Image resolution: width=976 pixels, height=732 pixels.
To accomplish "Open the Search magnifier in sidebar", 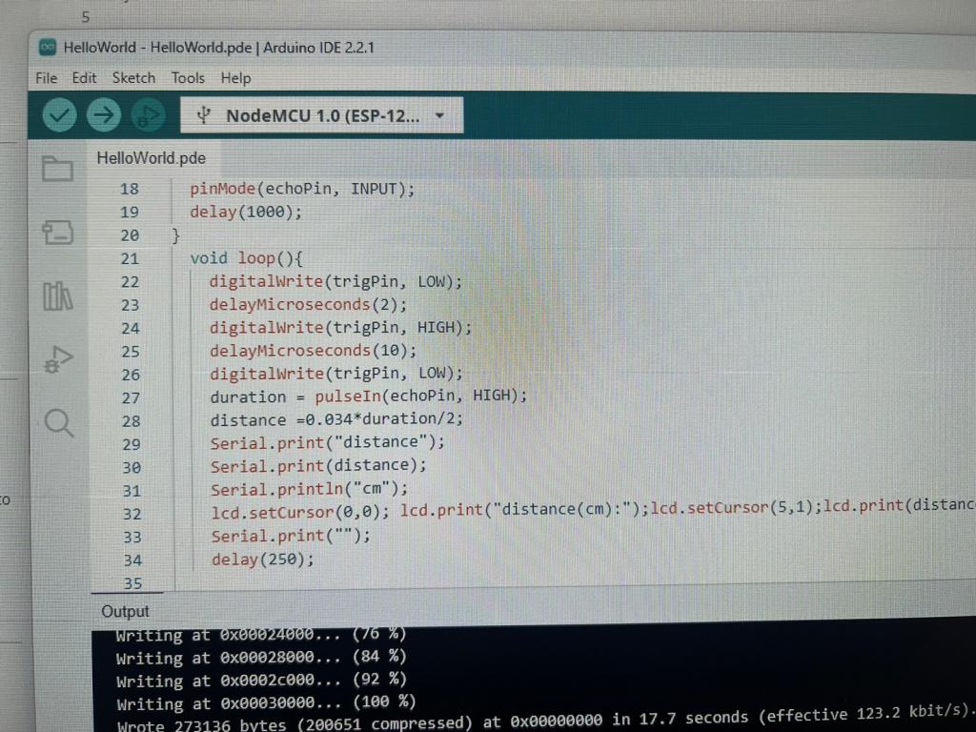I will [59, 423].
